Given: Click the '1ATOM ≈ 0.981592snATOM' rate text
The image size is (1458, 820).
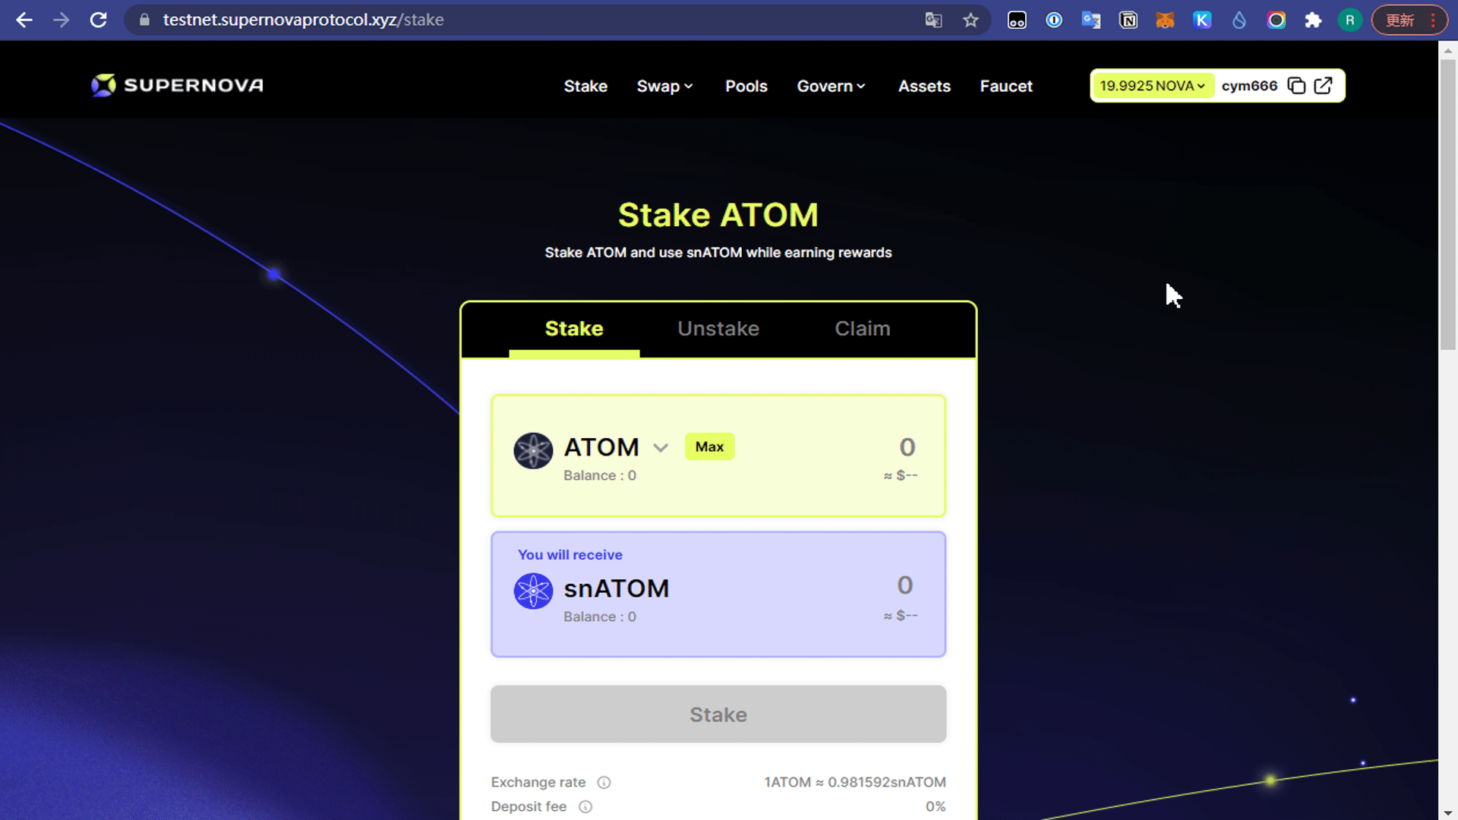Looking at the screenshot, I should [x=855, y=782].
